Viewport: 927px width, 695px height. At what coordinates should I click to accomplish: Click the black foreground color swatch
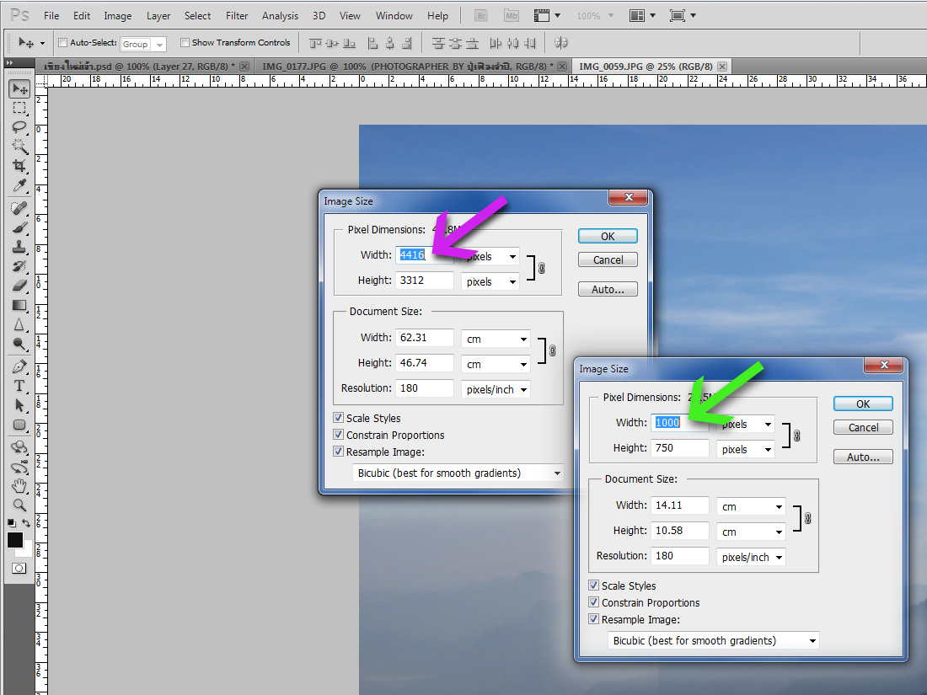[x=15, y=541]
